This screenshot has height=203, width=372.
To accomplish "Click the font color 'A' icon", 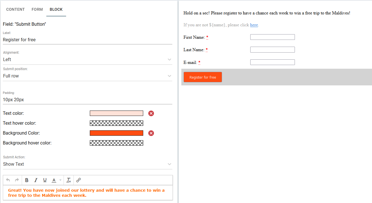I will [x=54, y=180].
